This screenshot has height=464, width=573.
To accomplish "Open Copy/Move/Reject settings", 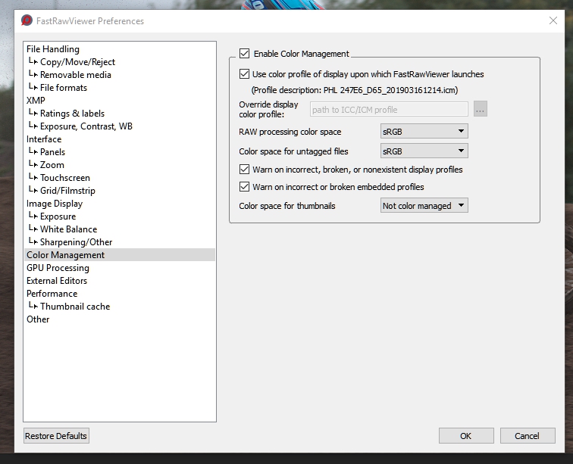I will [x=120, y=62].
